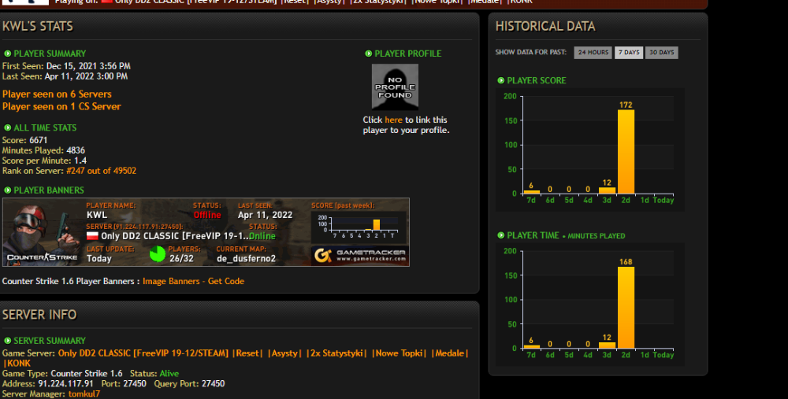Click the green All Time Stats bullet icon
788x399 pixels.
coord(8,128)
